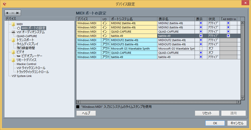Click display name cell Microsoft GS Wavetable Synth
The width and height of the screenshot is (251, 130).
[176, 49]
